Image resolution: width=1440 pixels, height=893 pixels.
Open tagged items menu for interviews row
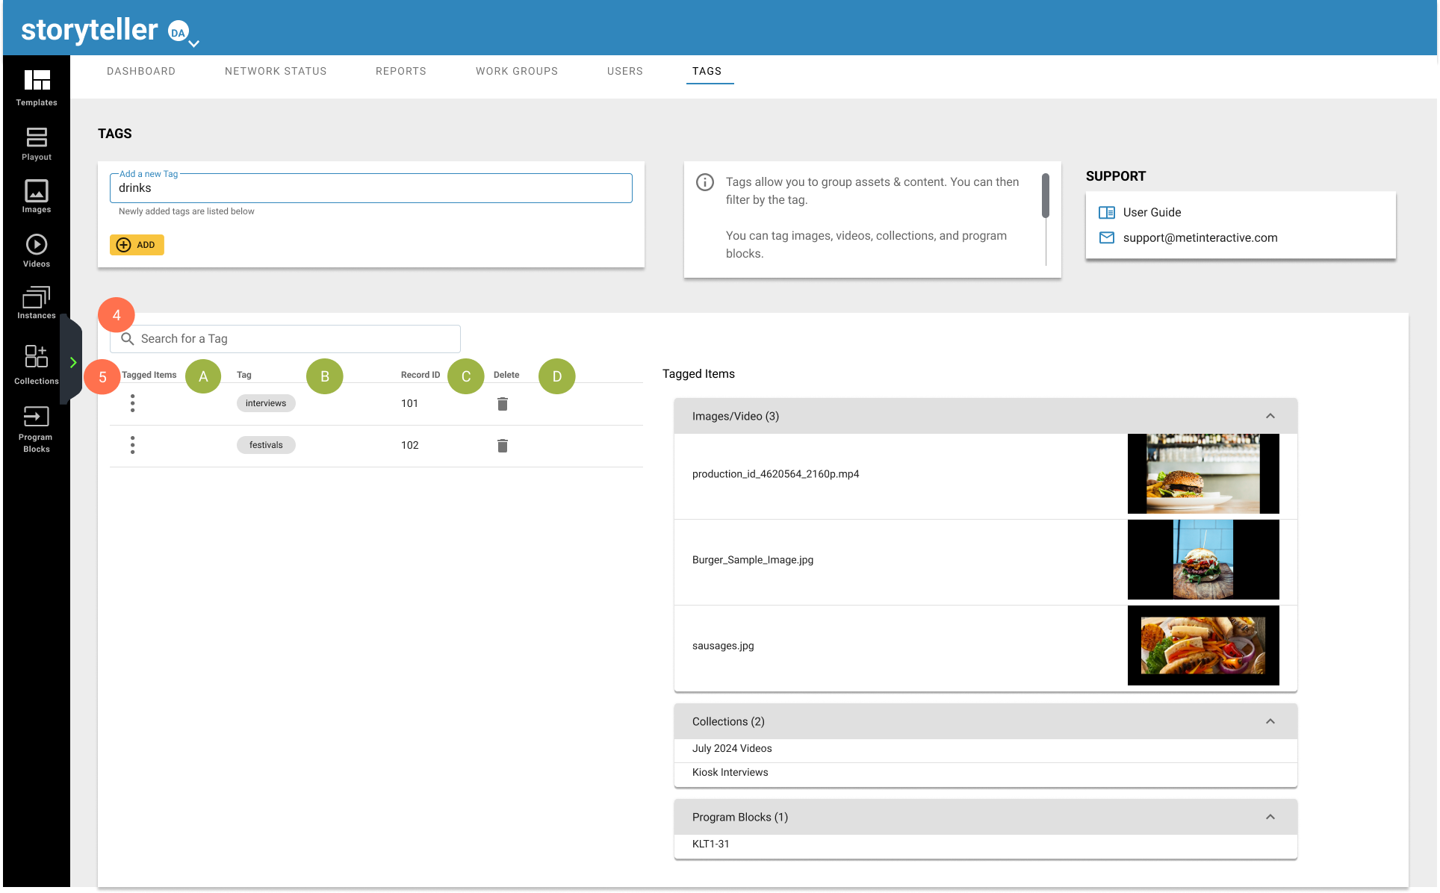(x=133, y=403)
